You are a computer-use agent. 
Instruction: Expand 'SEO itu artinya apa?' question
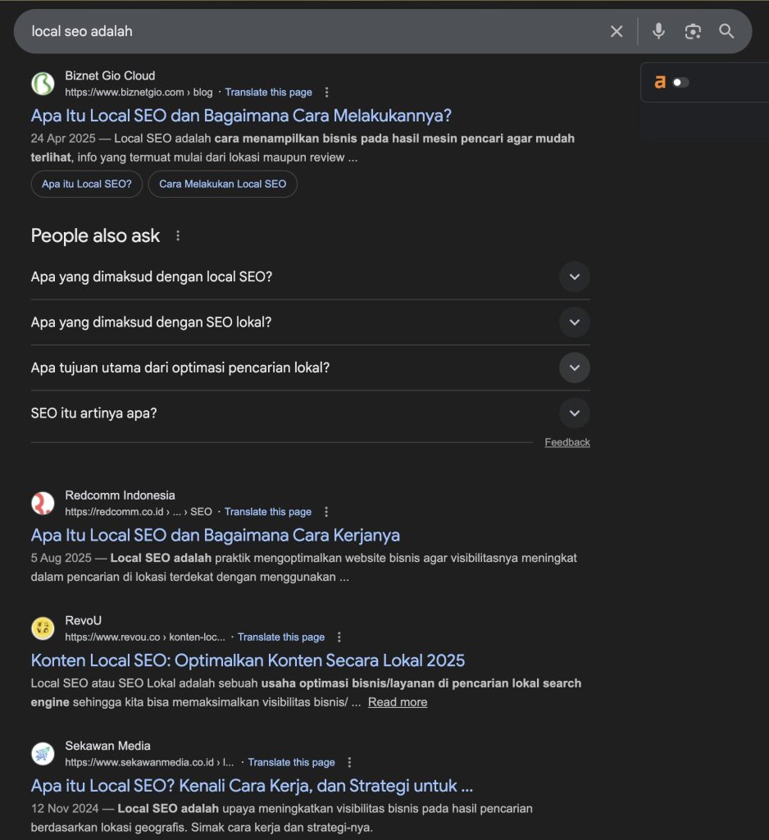tap(311, 413)
